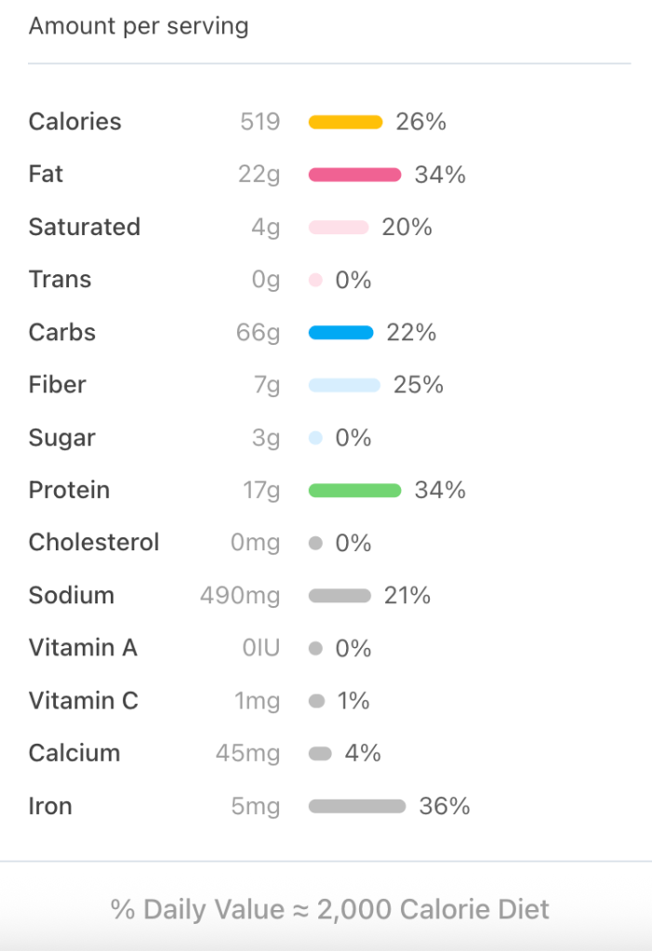652x951 pixels.
Task: Click the Vitamin A gray dot
Action: [x=315, y=648]
